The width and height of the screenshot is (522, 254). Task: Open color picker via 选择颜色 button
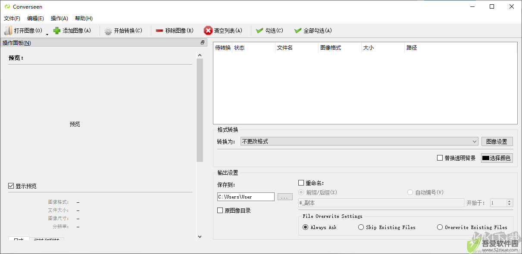pyautogui.click(x=497, y=158)
